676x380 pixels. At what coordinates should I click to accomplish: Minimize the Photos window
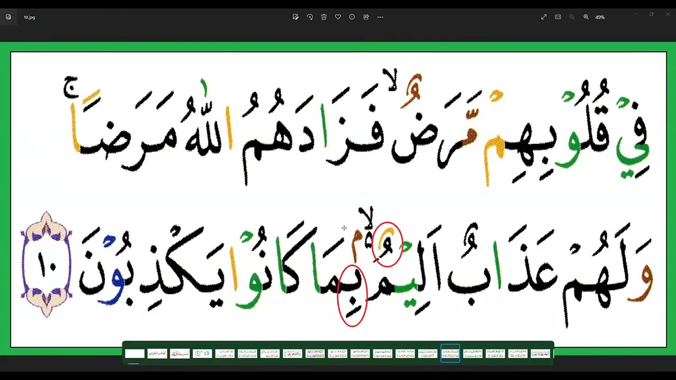[635, 14]
